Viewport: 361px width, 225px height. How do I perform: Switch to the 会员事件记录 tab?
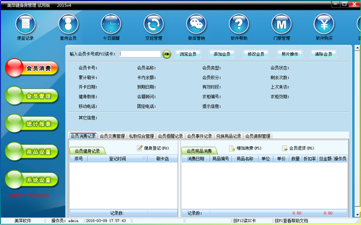199,136
